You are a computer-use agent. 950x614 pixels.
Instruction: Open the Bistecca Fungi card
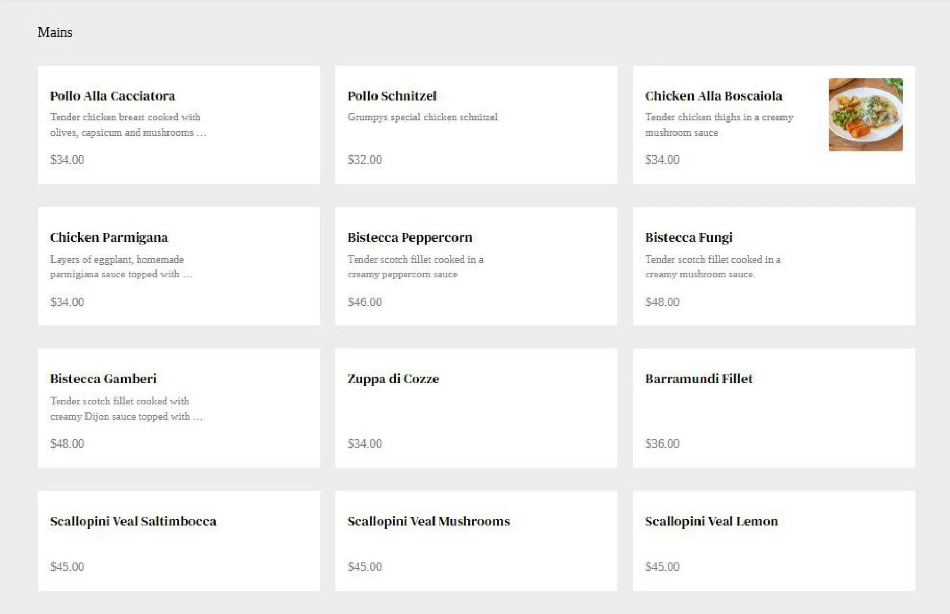pos(774,266)
